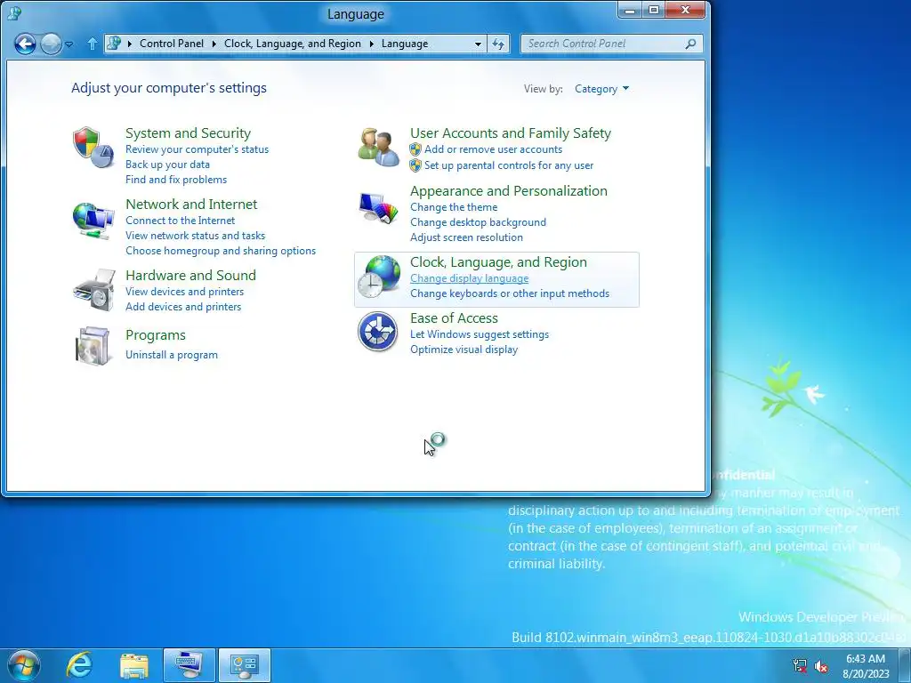Click the System and Security shield icon
Screen dimensions: 911x683
click(93, 148)
